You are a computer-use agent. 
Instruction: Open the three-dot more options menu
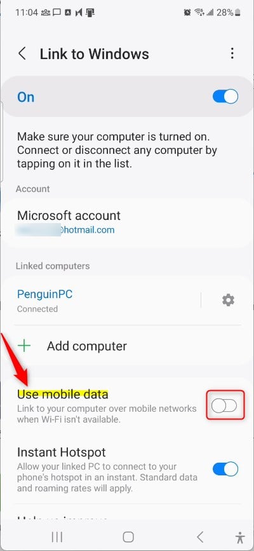232,53
